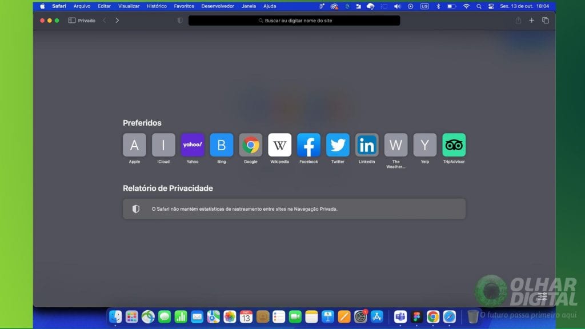Open Mail from the Dock
The image size is (585, 329).
(x=197, y=316)
